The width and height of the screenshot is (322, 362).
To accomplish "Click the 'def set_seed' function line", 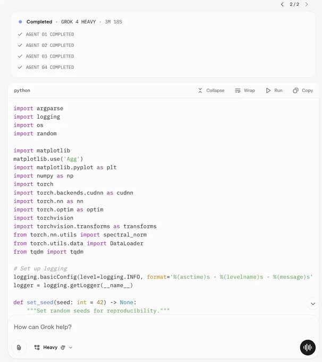I will click(x=75, y=302).
